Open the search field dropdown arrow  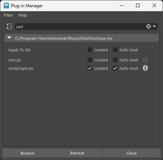(154, 26)
